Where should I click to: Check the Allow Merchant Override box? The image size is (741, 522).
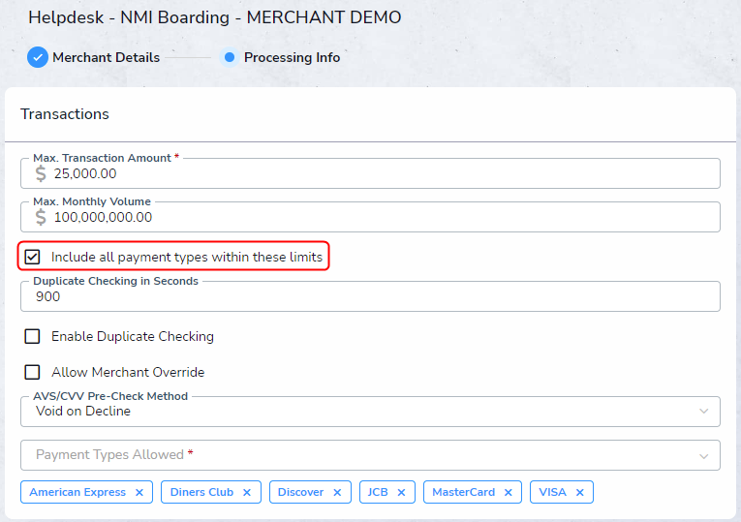32,372
